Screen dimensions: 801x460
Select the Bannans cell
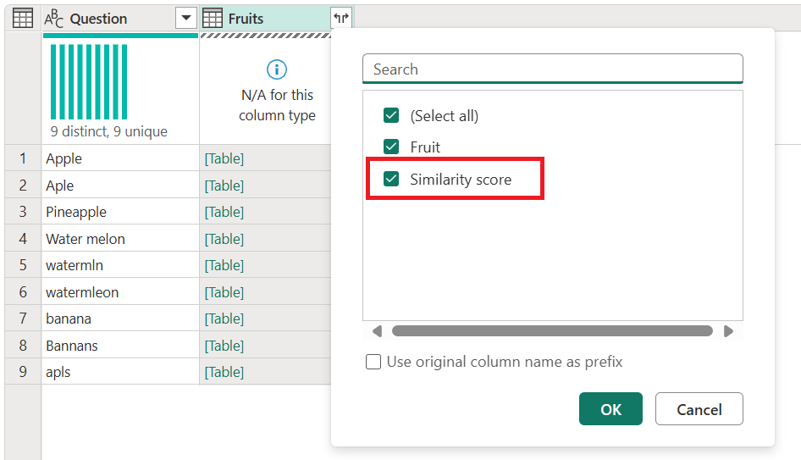[120, 346]
